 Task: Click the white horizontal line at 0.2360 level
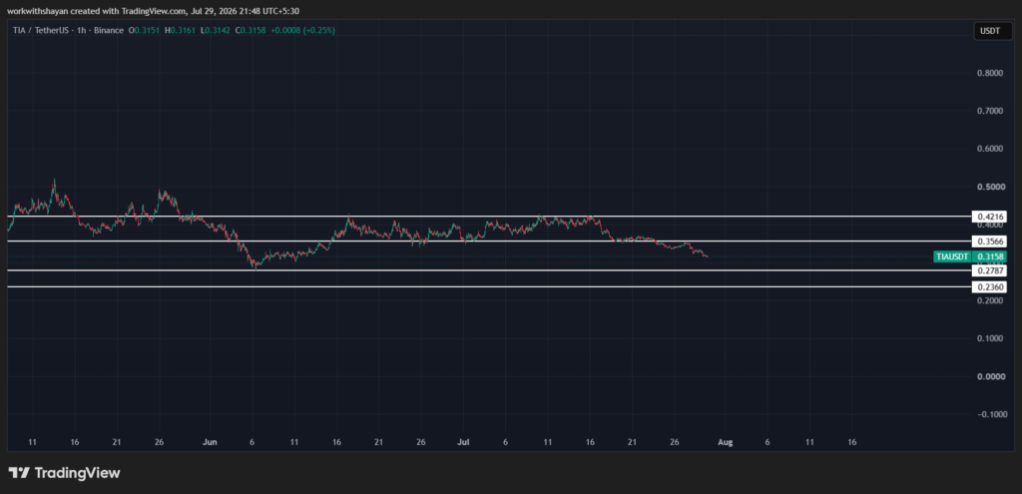(489, 286)
